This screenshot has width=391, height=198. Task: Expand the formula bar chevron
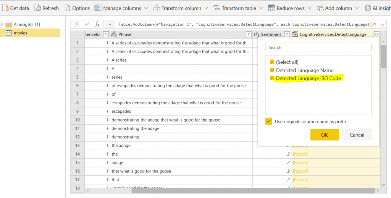tap(382, 24)
